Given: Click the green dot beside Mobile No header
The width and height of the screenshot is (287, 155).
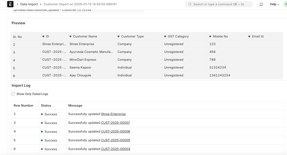Looking at the screenshot, I should click(x=210, y=36).
